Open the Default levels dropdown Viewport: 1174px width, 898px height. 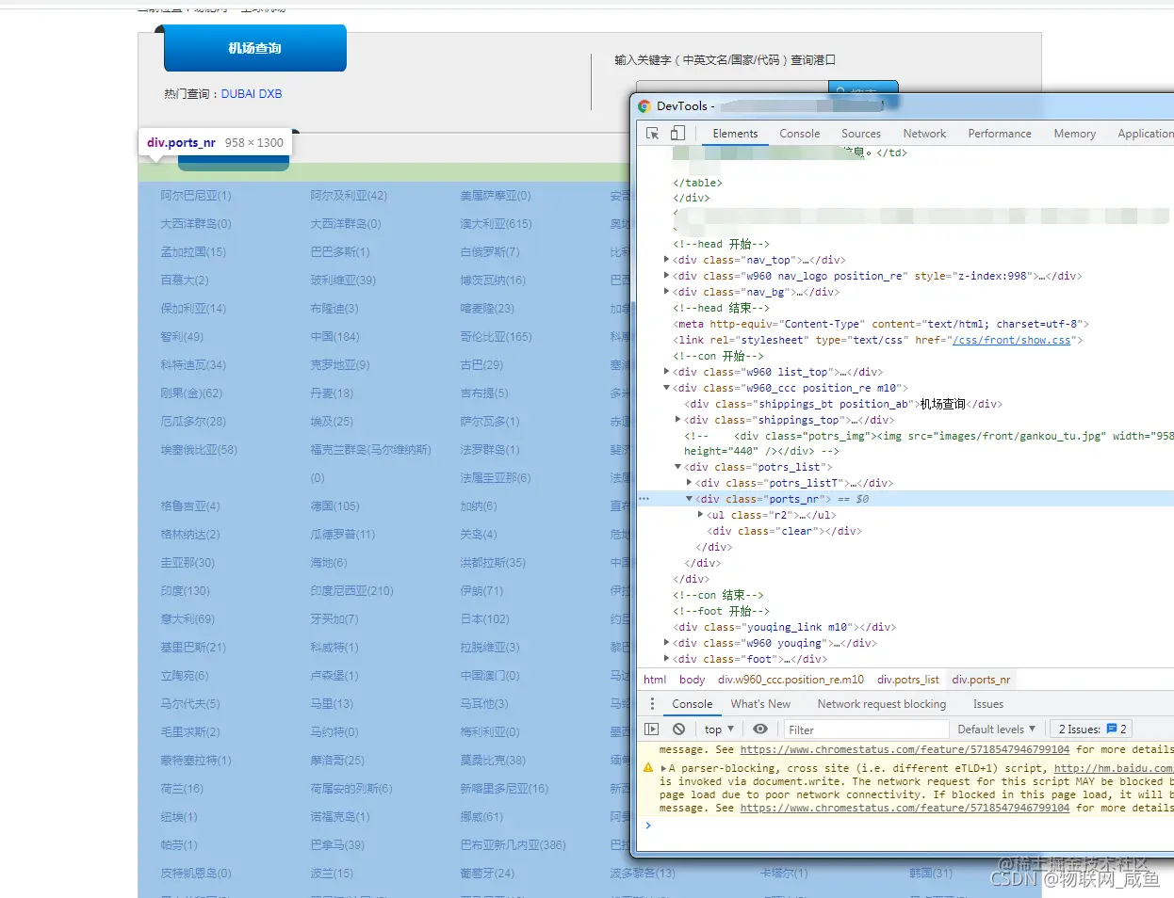coord(997,730)
